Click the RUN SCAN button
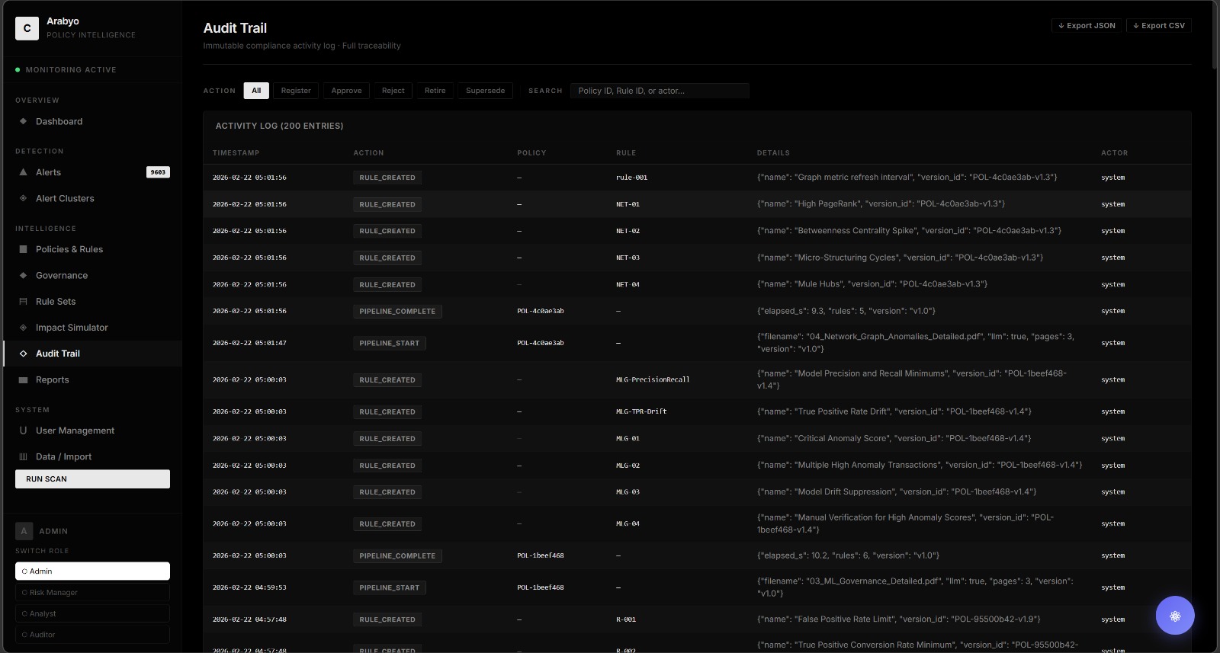This screenshot has height=653, width=1220. tap(92, 479)
